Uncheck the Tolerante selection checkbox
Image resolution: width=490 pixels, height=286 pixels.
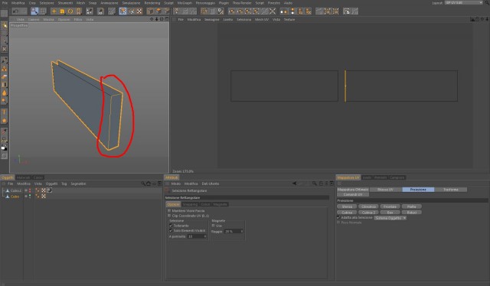click(171, 225)
